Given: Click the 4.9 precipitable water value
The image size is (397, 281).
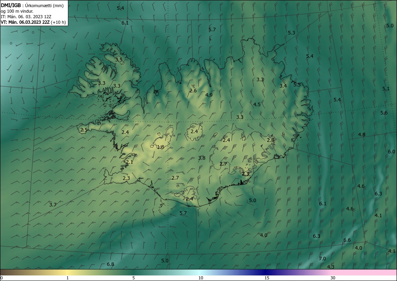Looking at the screenshot, I should point(209,95).
